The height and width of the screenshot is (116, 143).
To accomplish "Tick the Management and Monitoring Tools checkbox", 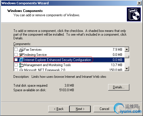I will (16, 65).
